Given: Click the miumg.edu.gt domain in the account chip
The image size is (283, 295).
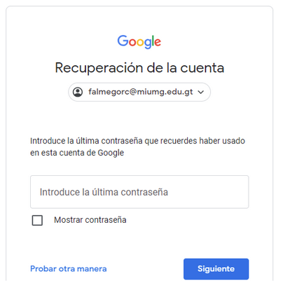Looking at the screenshot, I should (x=165, y=92).
